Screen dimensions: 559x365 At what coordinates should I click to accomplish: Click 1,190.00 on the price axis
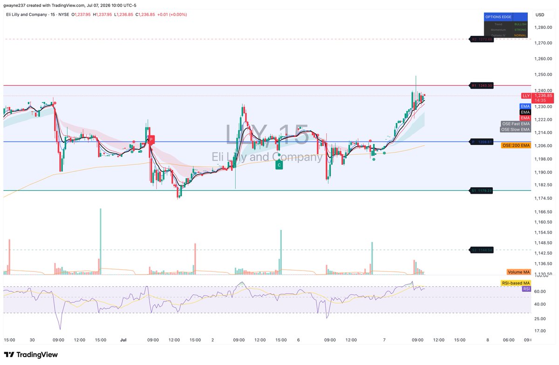[x=543, y=172]
